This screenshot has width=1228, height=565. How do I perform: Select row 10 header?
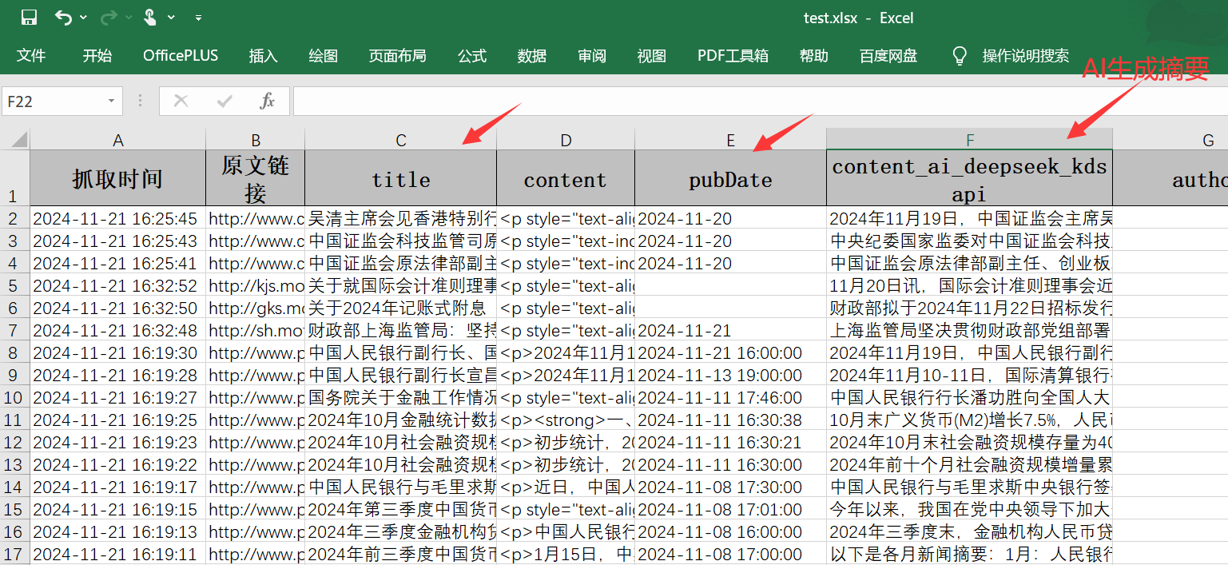[15, 397]
